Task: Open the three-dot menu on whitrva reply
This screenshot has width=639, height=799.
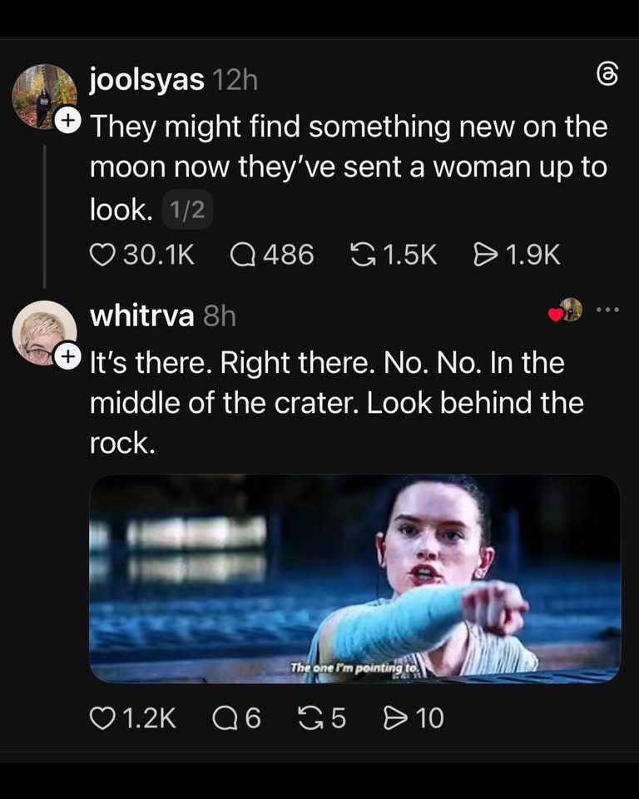Action: click(609, 310)
